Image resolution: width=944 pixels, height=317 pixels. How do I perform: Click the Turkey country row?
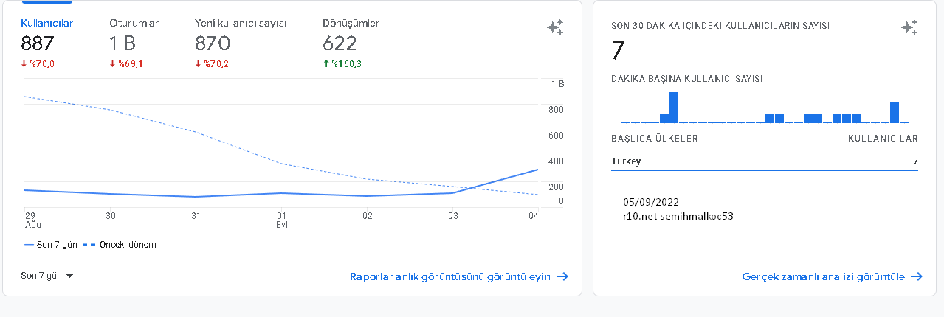765,161
